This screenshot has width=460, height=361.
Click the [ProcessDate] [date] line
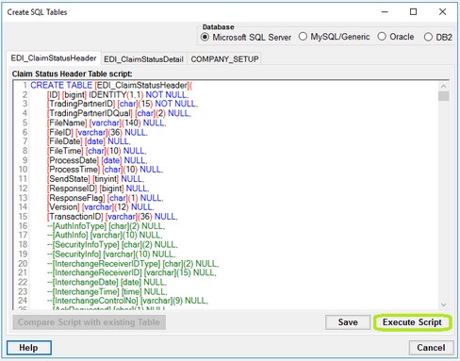[97, 160]
